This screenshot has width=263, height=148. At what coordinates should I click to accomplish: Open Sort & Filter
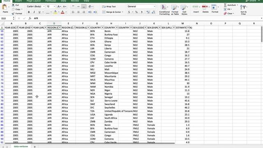(243, 10)
